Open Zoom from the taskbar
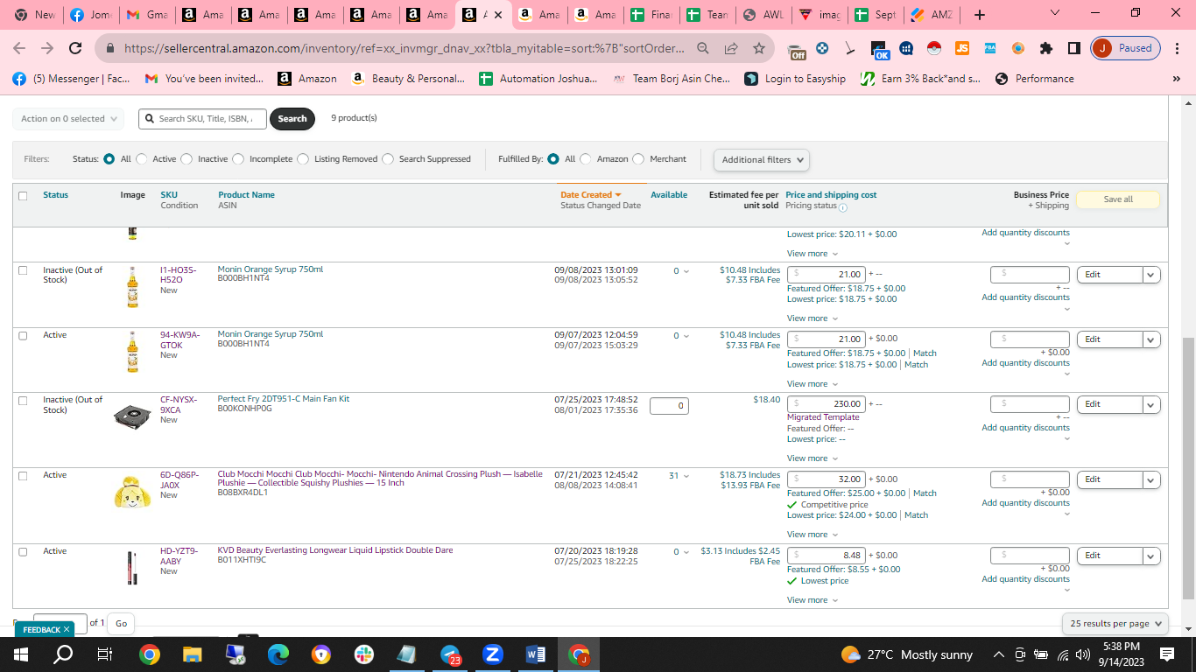Image resolution: width=1196 pixels, height=672 pixels. pyautogui.click(x=493, y=654)
